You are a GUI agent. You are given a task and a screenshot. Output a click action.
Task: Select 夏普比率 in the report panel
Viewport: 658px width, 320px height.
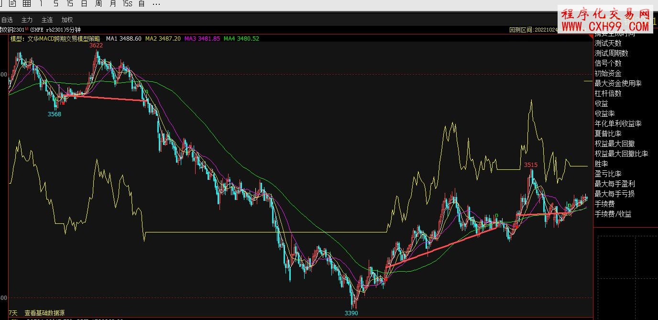pos(608,134)
